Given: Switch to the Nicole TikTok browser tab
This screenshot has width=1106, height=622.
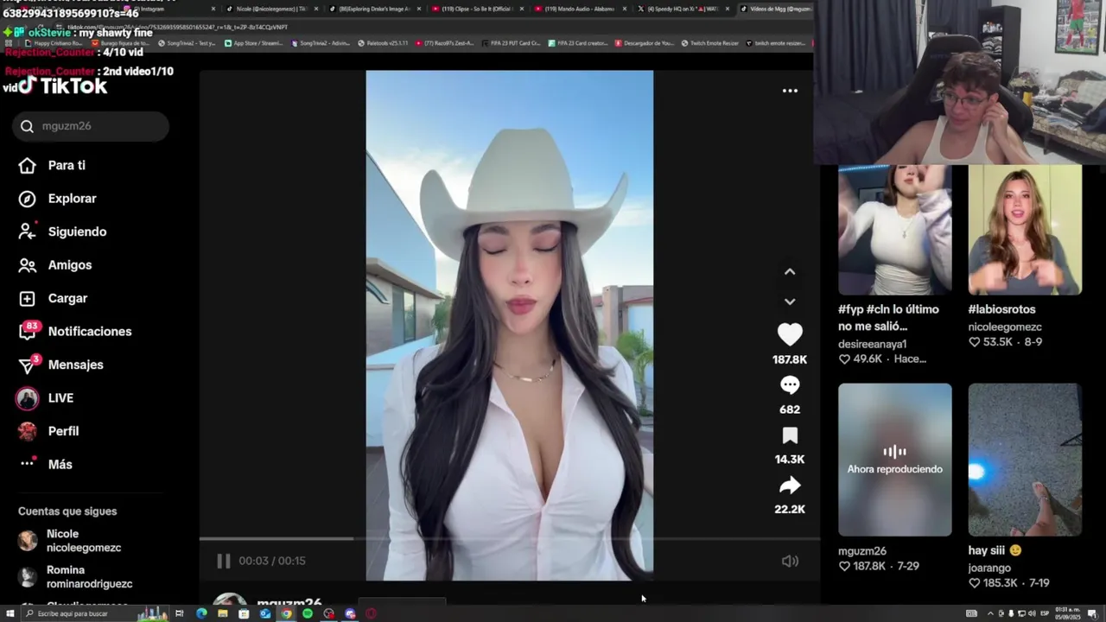Looking at the screenshot, I should pos(272,9).
